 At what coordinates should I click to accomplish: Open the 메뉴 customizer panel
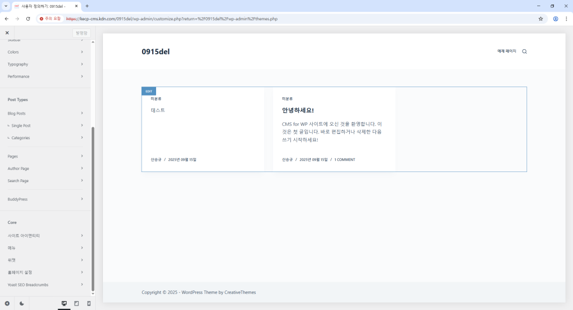tap(45, 248)
